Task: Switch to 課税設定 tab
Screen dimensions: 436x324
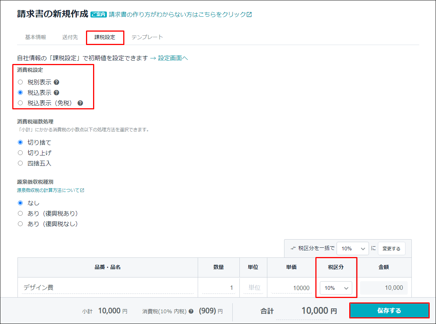Action: coord(105,37)
